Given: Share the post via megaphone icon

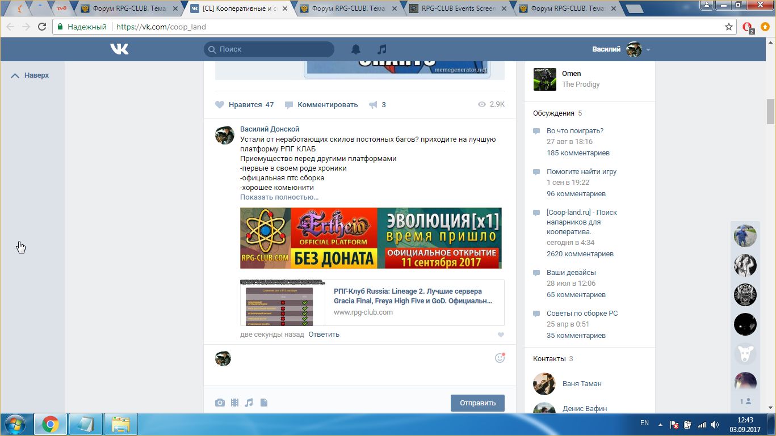Looking at the screenshot, I should click(377, 104).
